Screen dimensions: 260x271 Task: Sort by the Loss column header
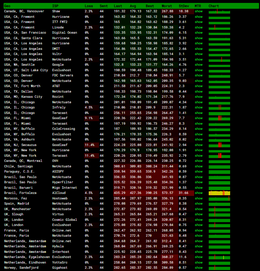[x=89, y=6]
